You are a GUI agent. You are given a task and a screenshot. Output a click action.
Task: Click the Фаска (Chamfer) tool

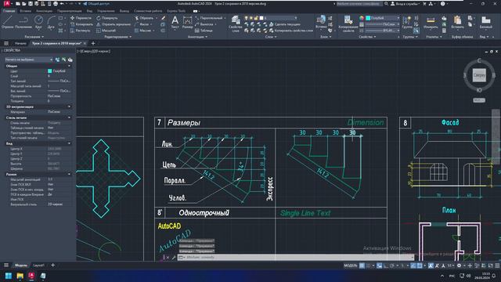(x=142, y=24)
